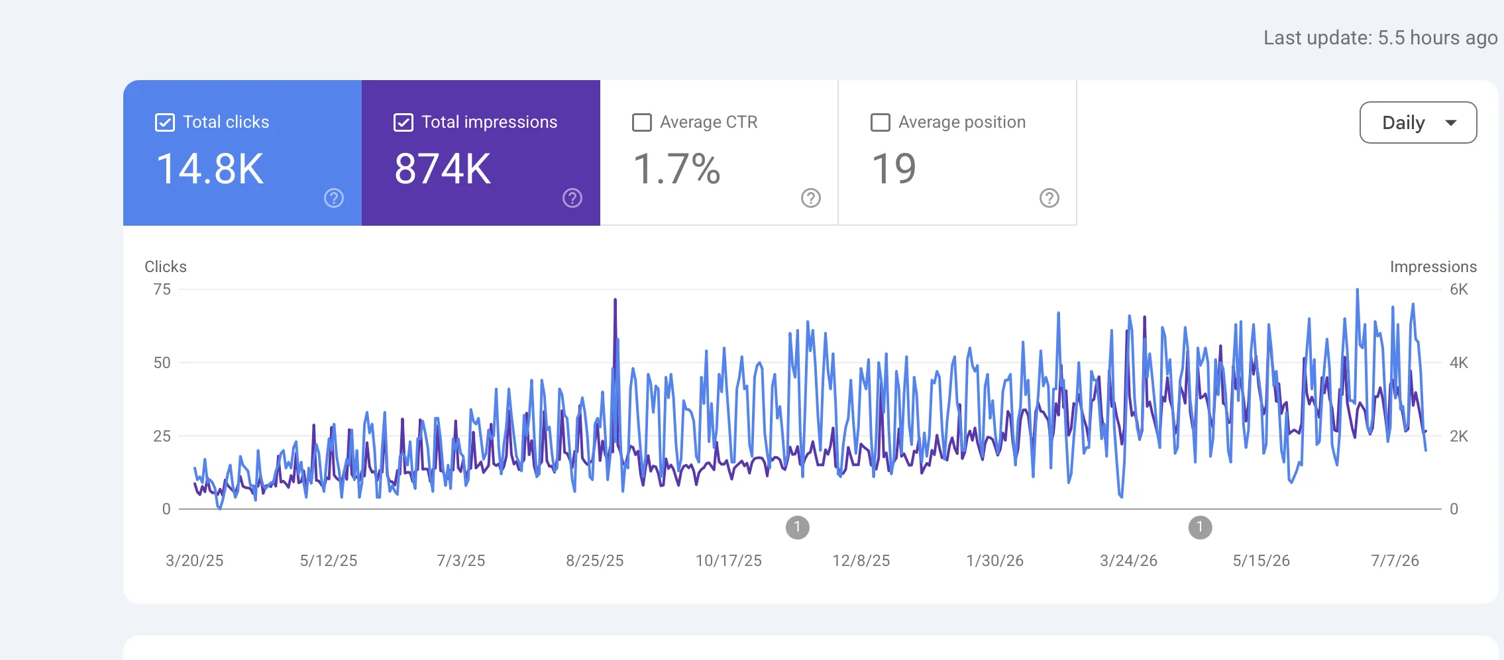Open help icon on Total clicks card
The height and width of the screenshot is (660, 1504).
point(334,198)
